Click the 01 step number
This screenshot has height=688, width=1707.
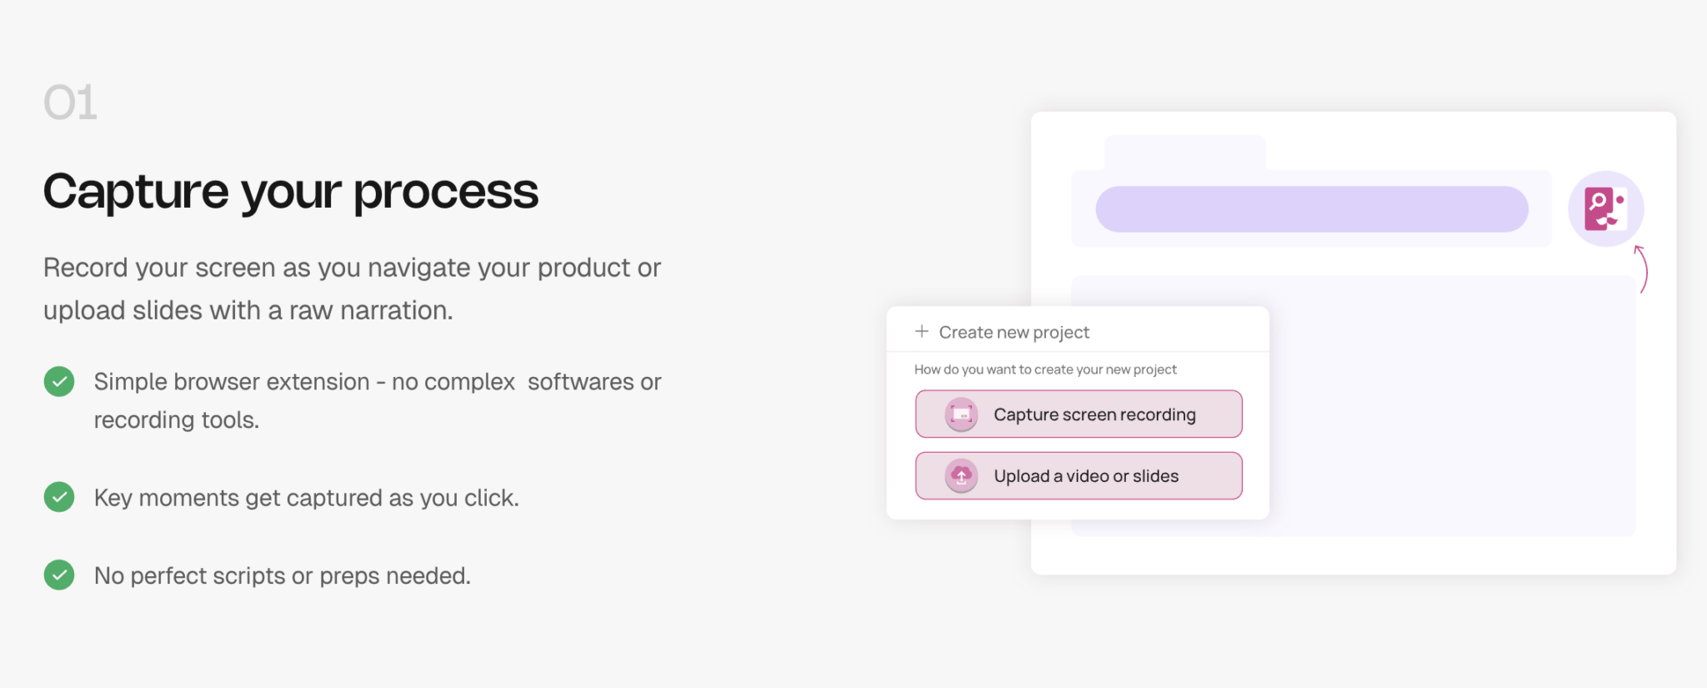pyautogui.click(x=70, y=103)
